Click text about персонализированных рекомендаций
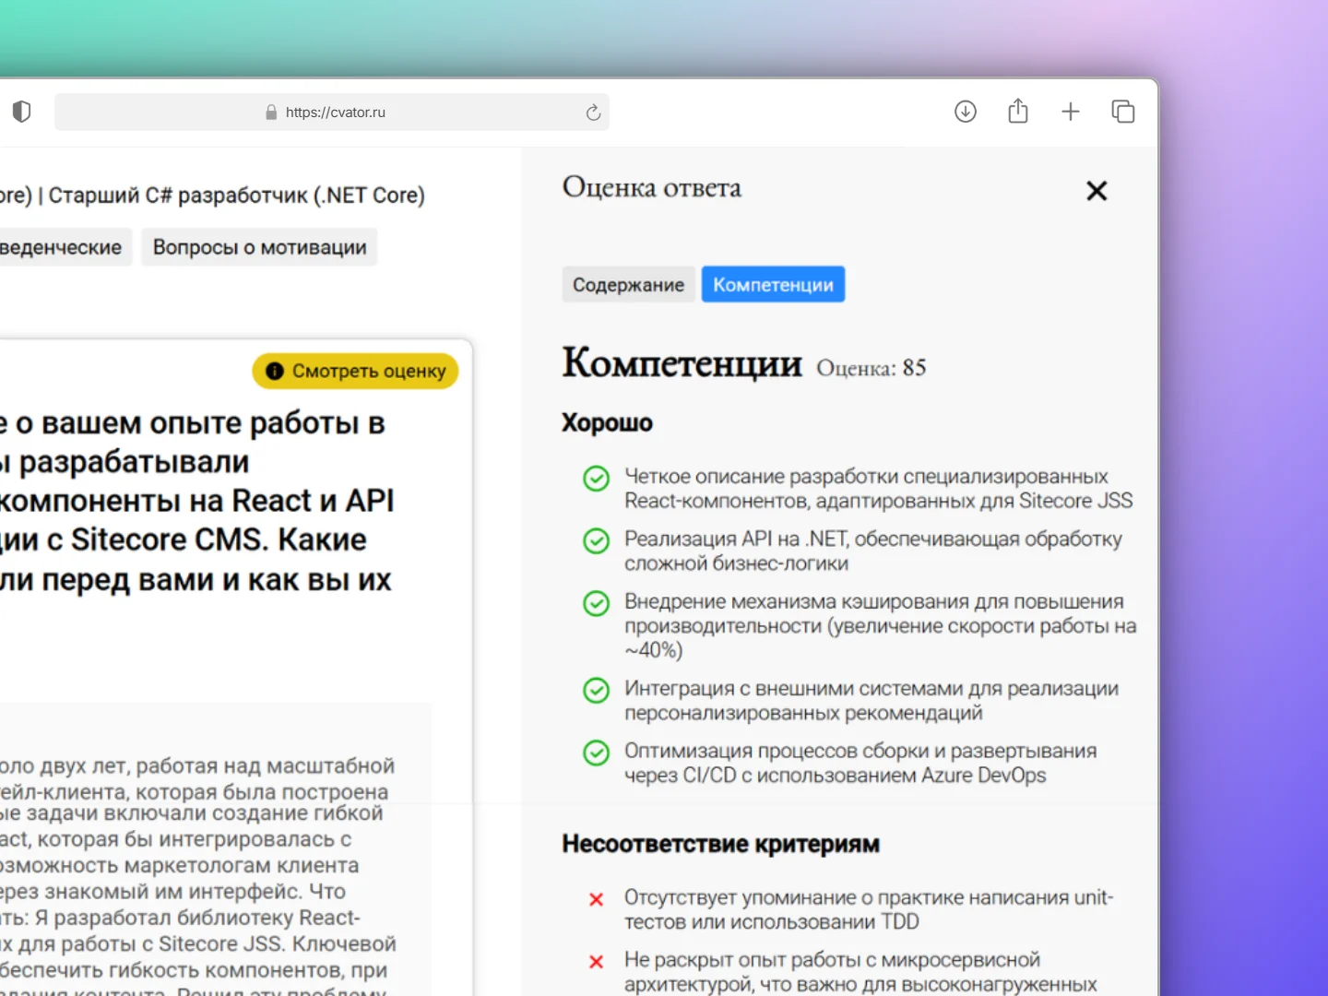 coord(871,700)
